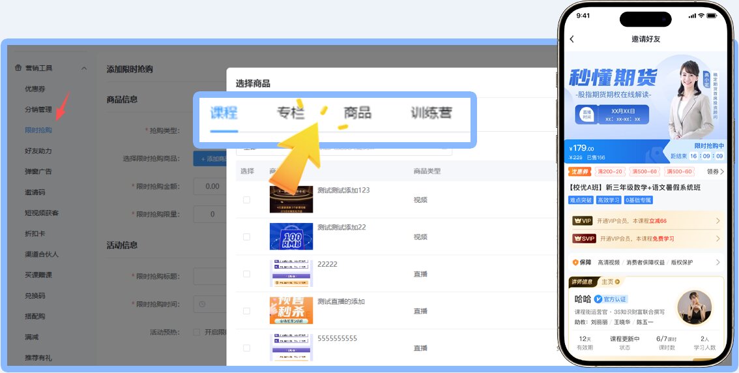
Task: Tick checkbox for 测试测试添加22 row
Action: click(x=246, y=237)
